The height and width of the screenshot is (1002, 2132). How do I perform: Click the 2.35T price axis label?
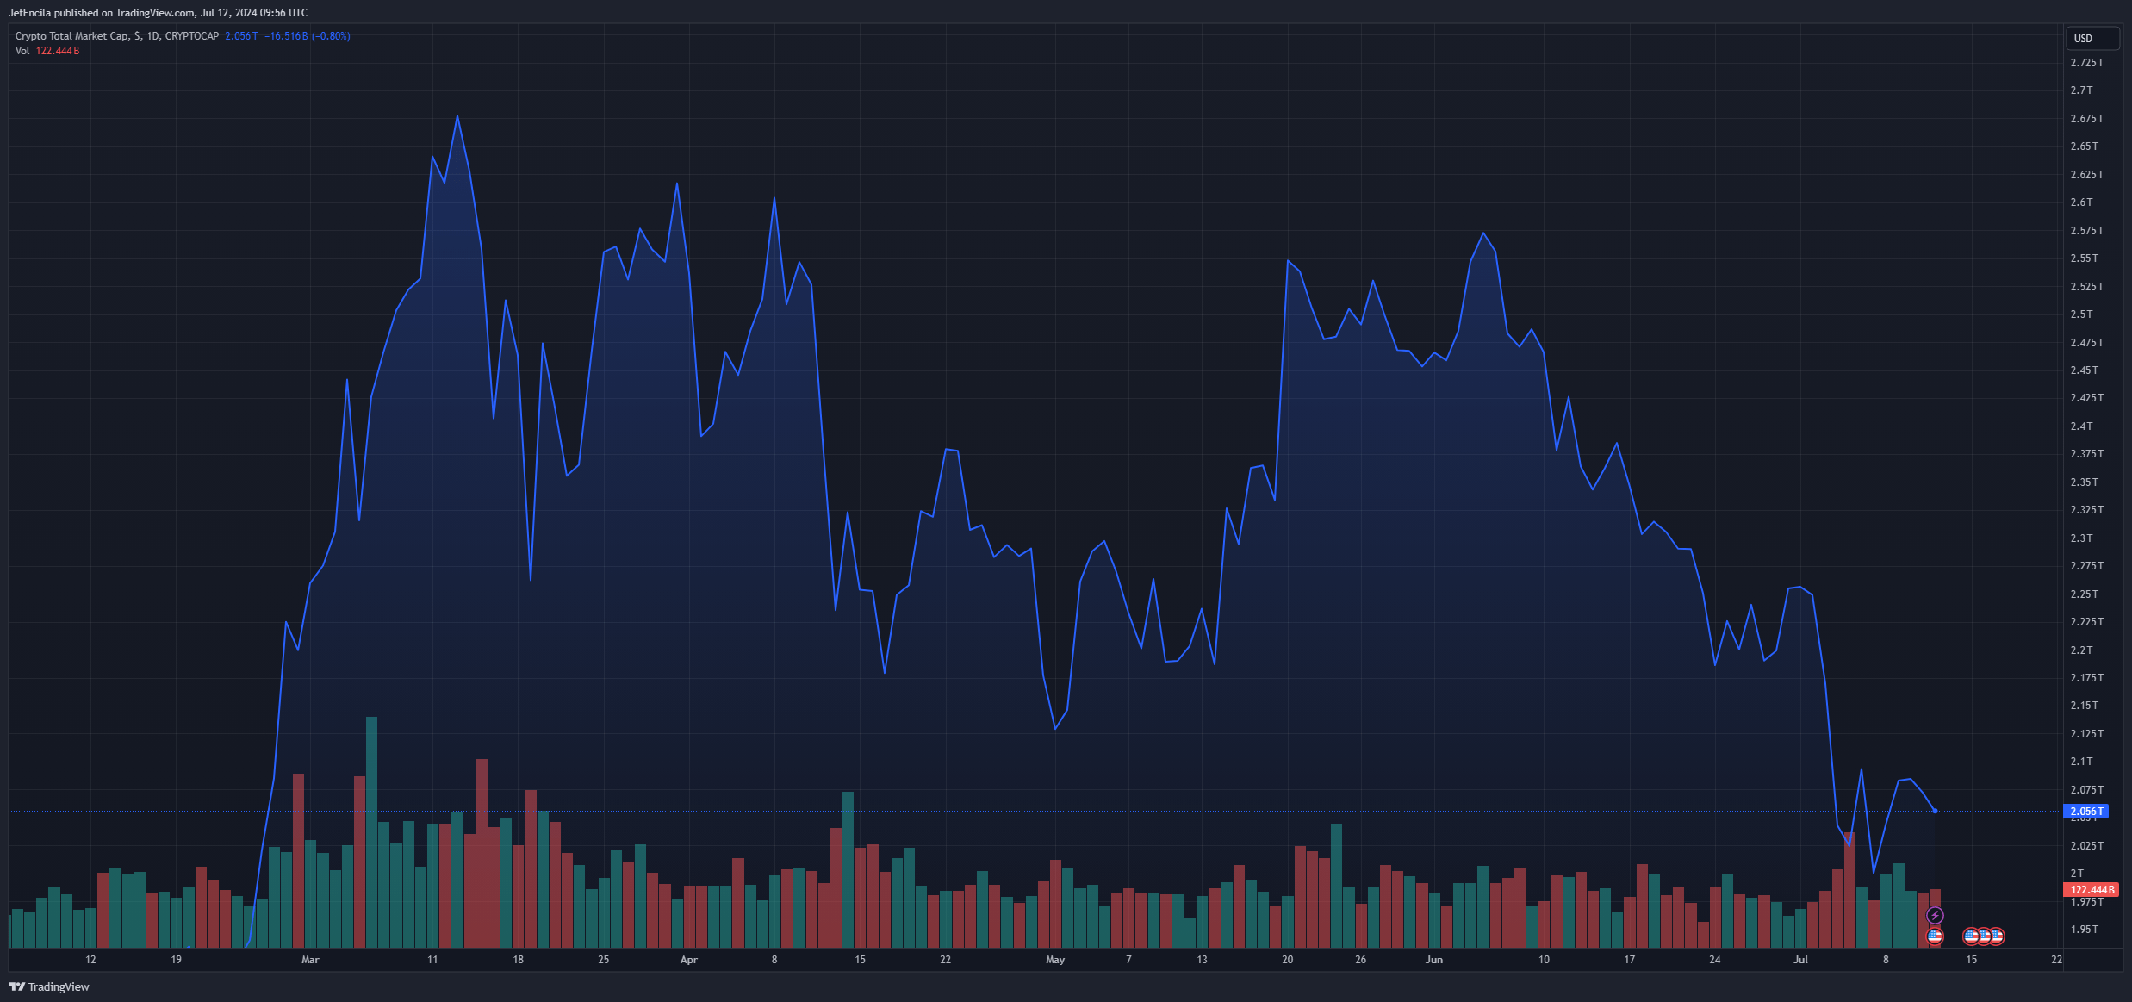(x=2085, y=482)
